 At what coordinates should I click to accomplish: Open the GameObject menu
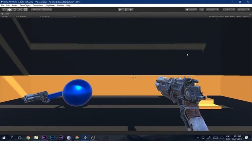click(25, 5)
